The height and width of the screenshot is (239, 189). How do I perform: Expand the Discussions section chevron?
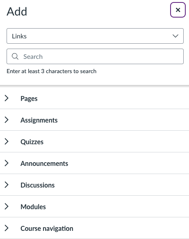pyautogui.click(x=7, y=185)
